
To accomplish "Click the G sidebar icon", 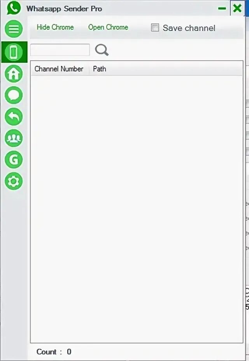I will 14,159.
